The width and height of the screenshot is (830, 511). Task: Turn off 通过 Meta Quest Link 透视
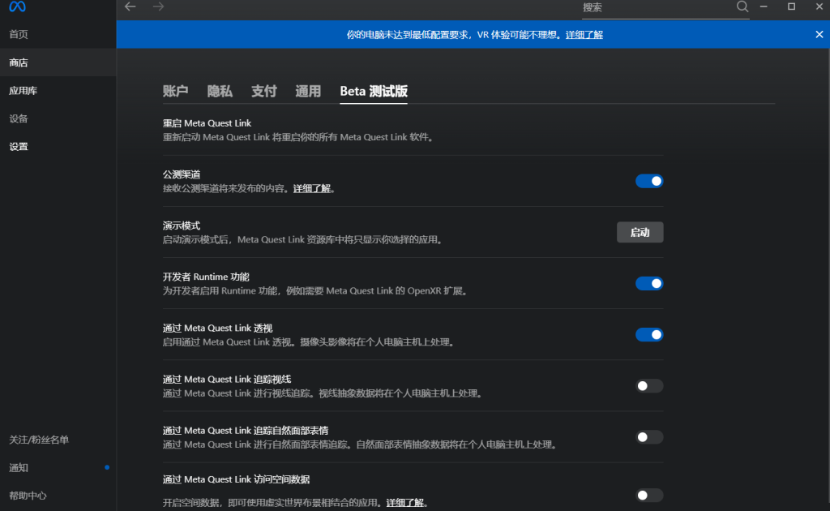coord(649,335)
